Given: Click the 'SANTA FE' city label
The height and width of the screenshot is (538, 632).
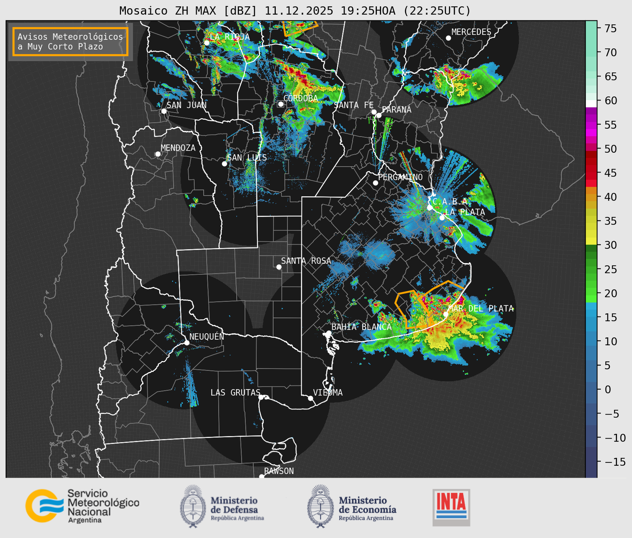Looking at the screenshot, I should tap(354, 105).
